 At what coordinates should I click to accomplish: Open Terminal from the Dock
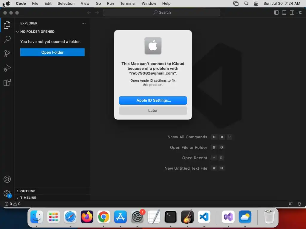pyautogui.click(x=171, y=217)
